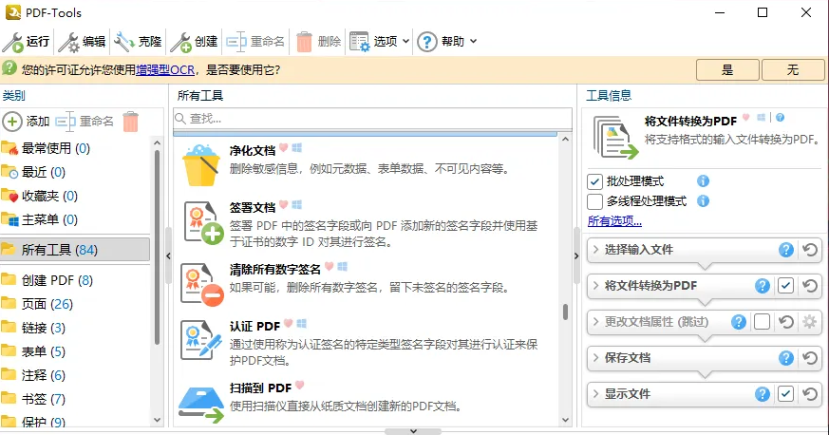Open the 所有选项... link
Image resolution: width=829 pixels, height=435 pixels.
point(614,221)
